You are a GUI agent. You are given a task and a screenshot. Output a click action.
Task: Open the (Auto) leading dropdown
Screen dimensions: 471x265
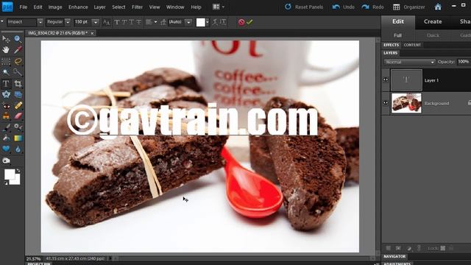coord(188,22)
